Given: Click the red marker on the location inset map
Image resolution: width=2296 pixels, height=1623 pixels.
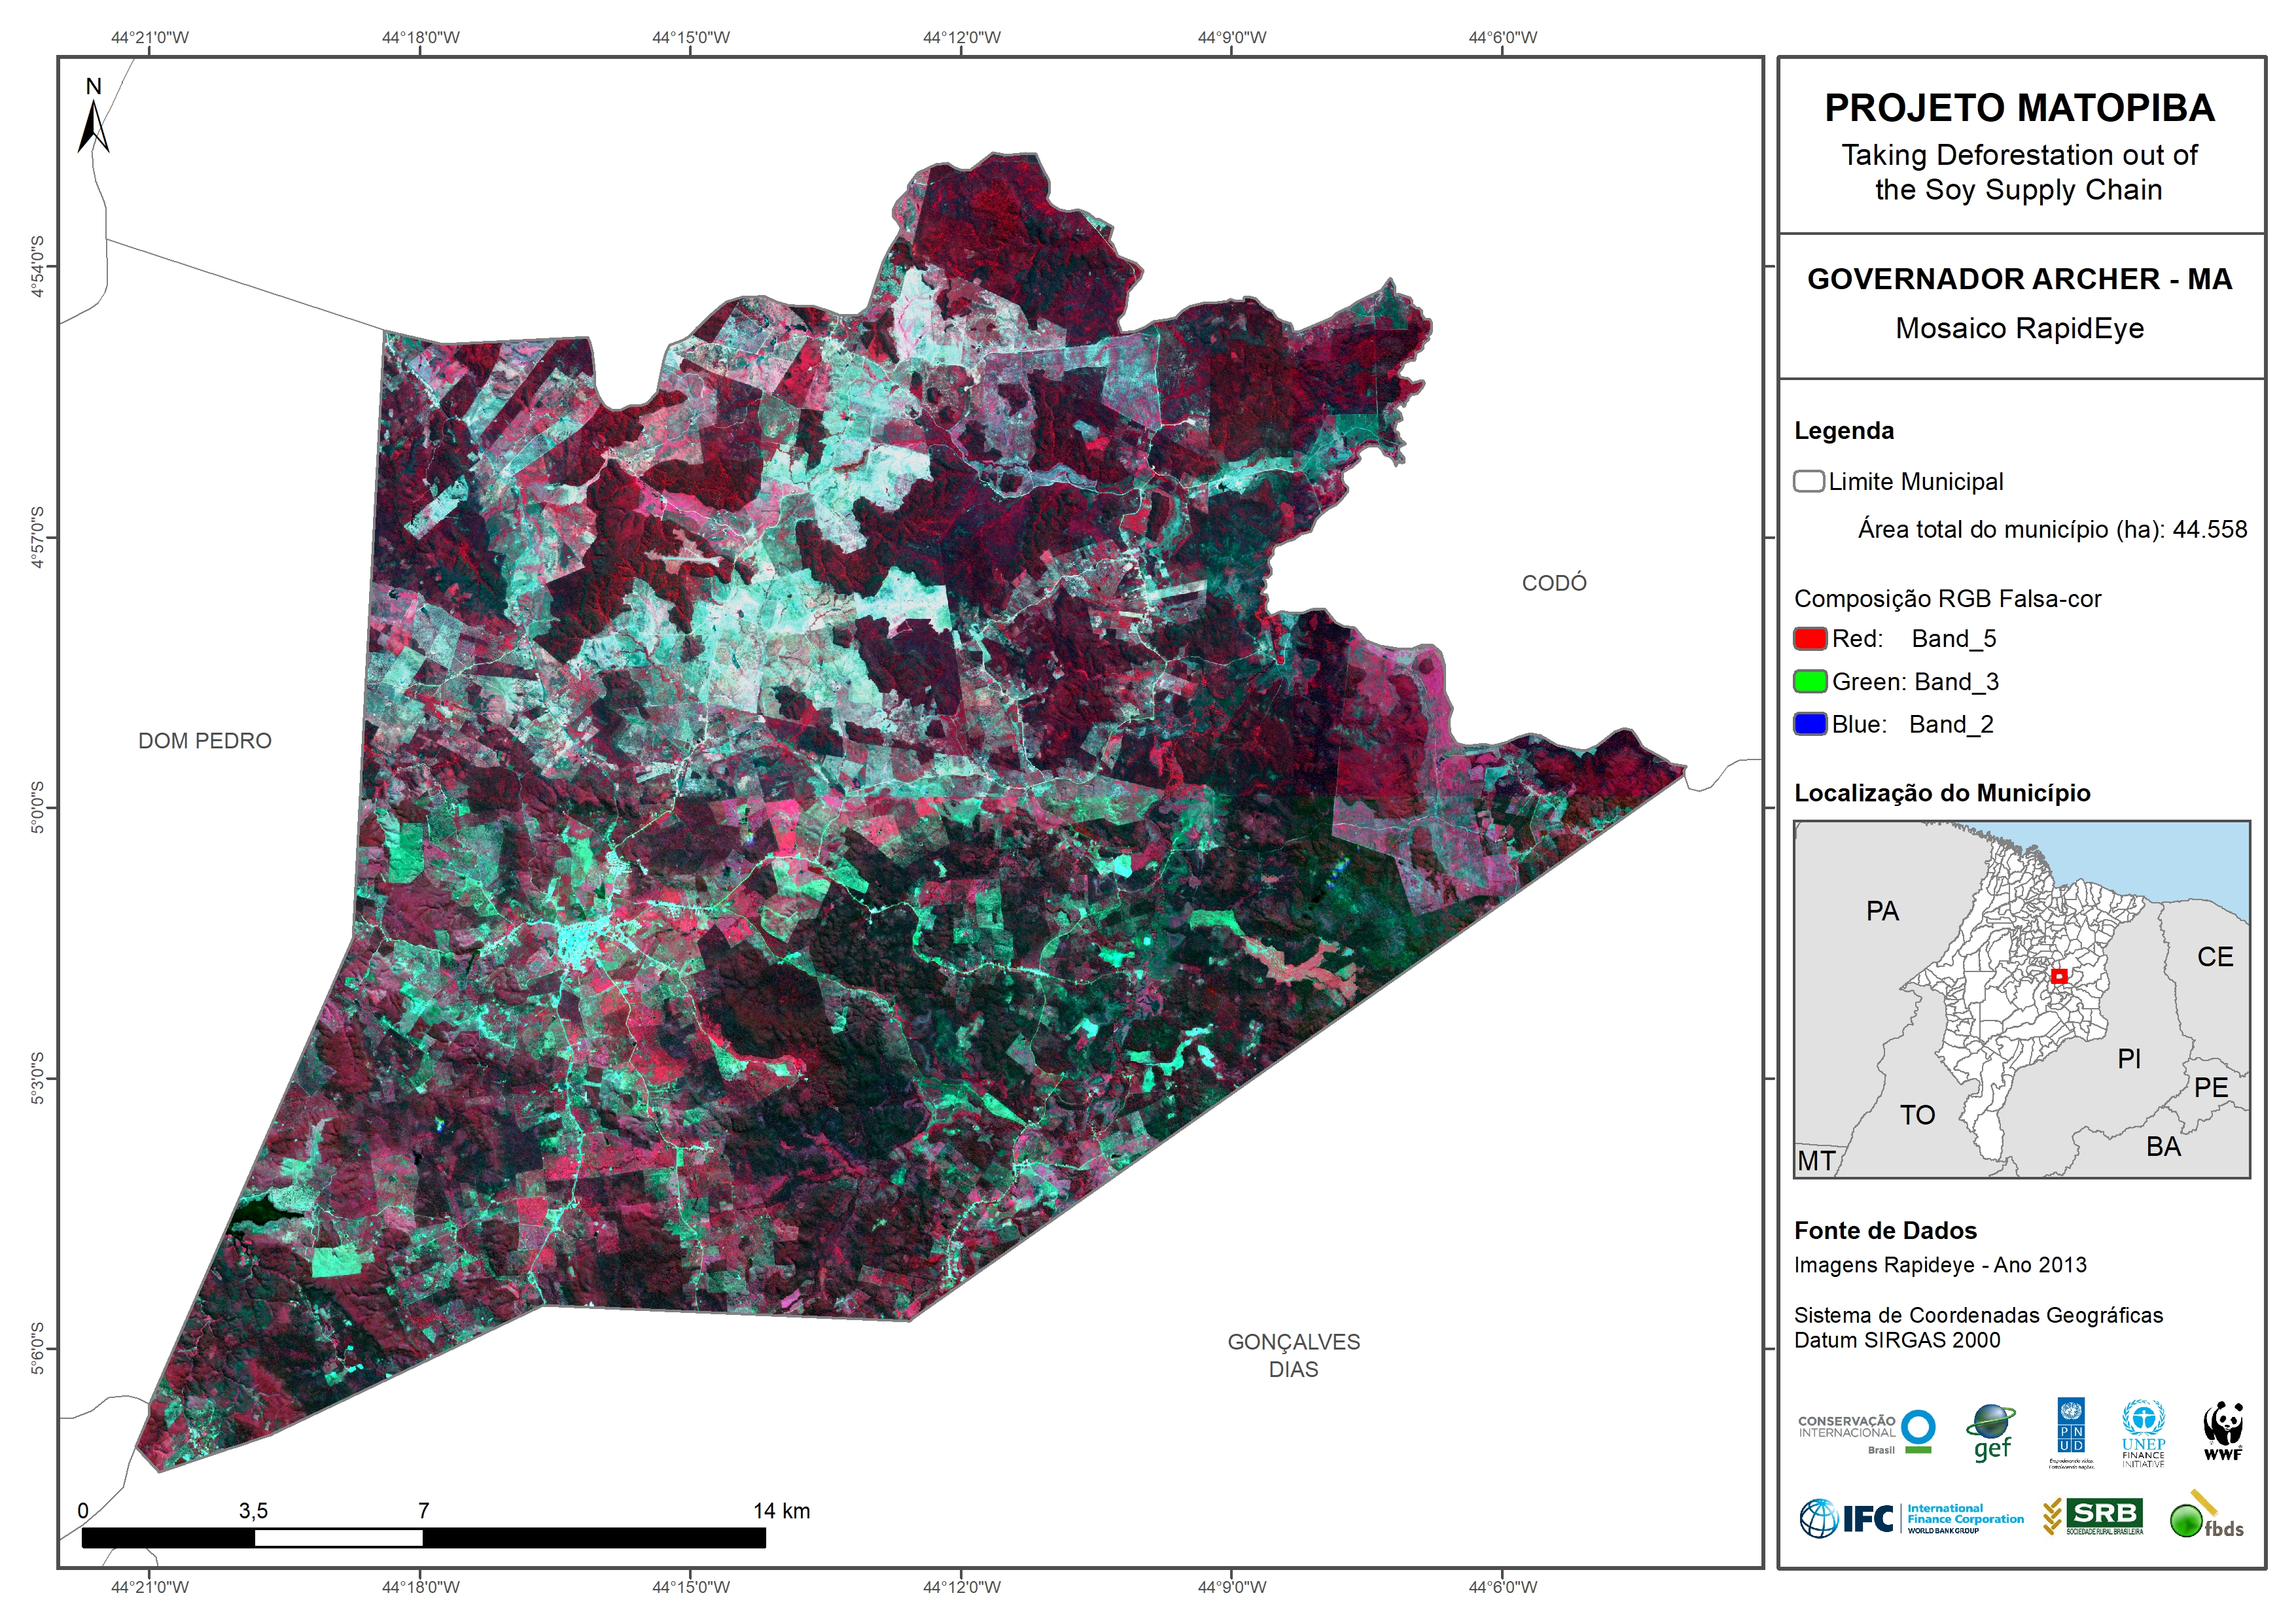Looking at the screenshot, I should [2059, 976].
